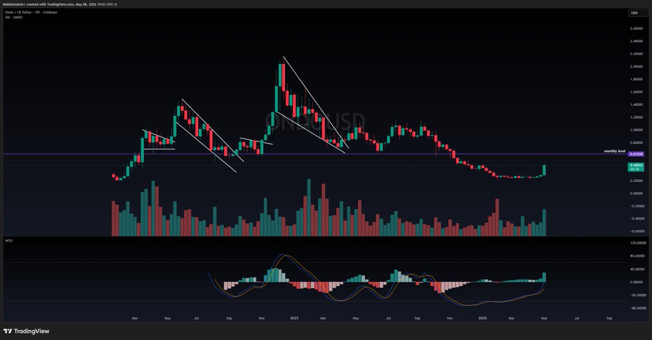Click the 0.44562 current price label
This screenshot has height=340, width=652.
pyautogui.click(x=636, y=165)
